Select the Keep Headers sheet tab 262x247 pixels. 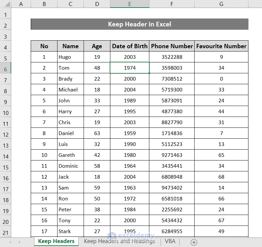tap(56, 241)
